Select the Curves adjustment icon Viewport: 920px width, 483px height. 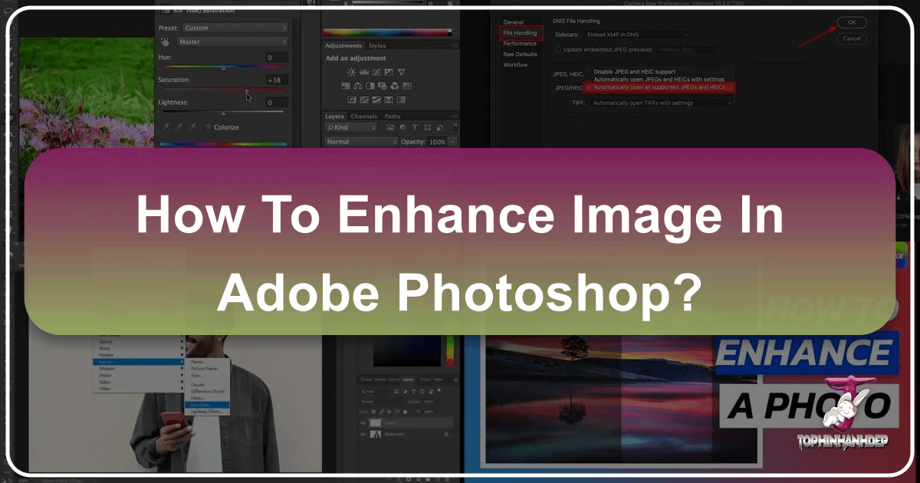coord(376,72)
